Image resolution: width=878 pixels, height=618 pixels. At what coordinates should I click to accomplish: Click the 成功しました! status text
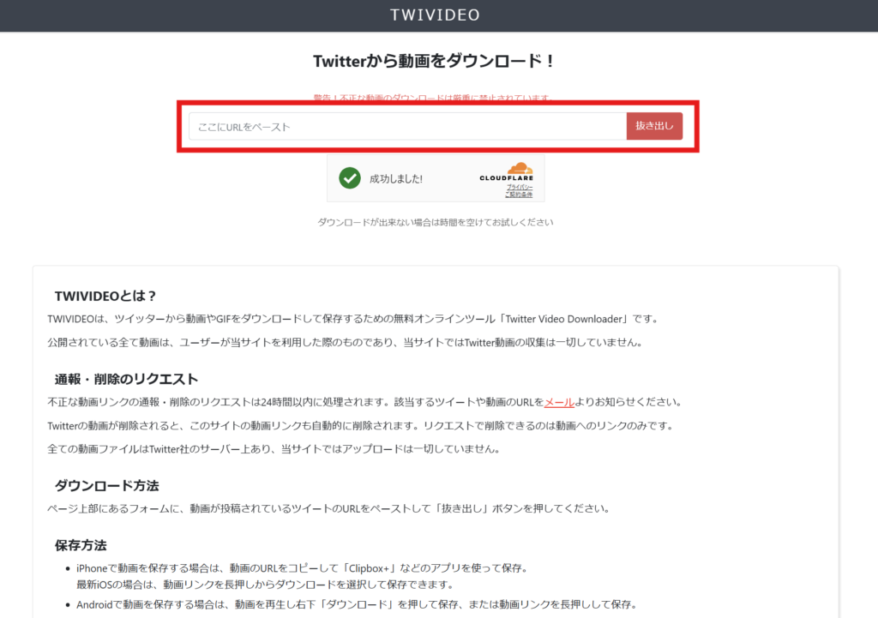coord(396,179)
